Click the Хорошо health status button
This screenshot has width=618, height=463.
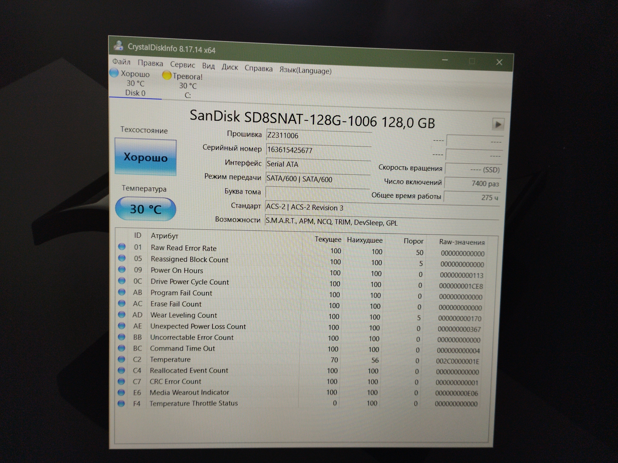[145, 157]
